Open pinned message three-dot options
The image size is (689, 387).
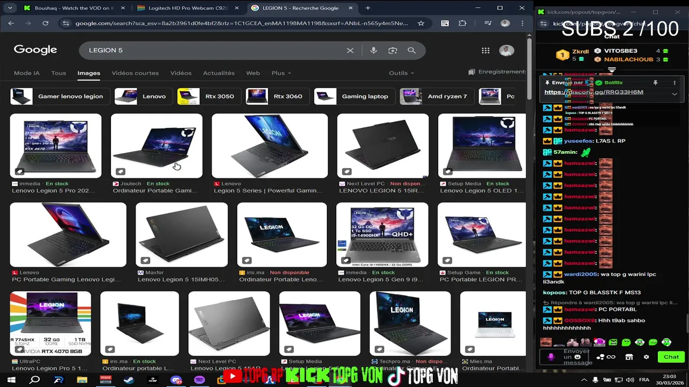(x=674, y=83)
